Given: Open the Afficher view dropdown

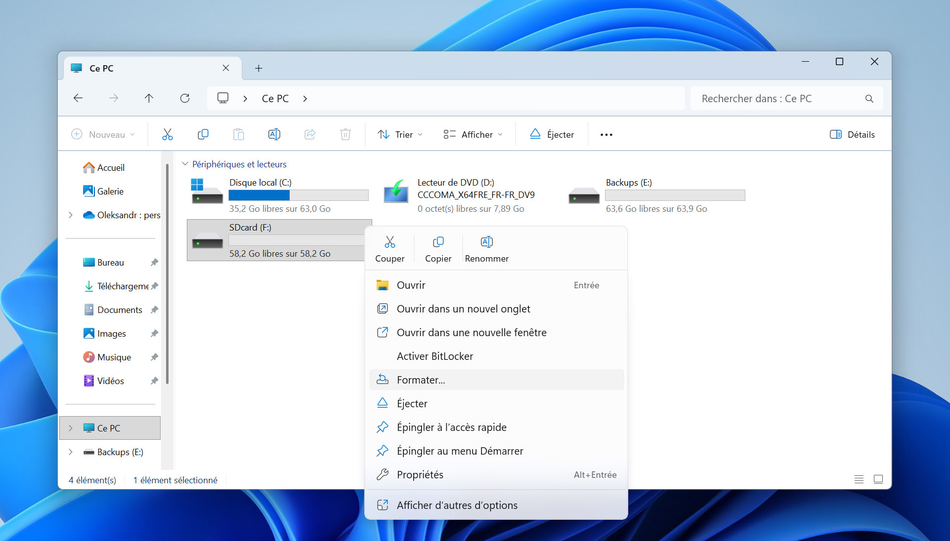Looking at the screenshot, I should click(473, 135).
